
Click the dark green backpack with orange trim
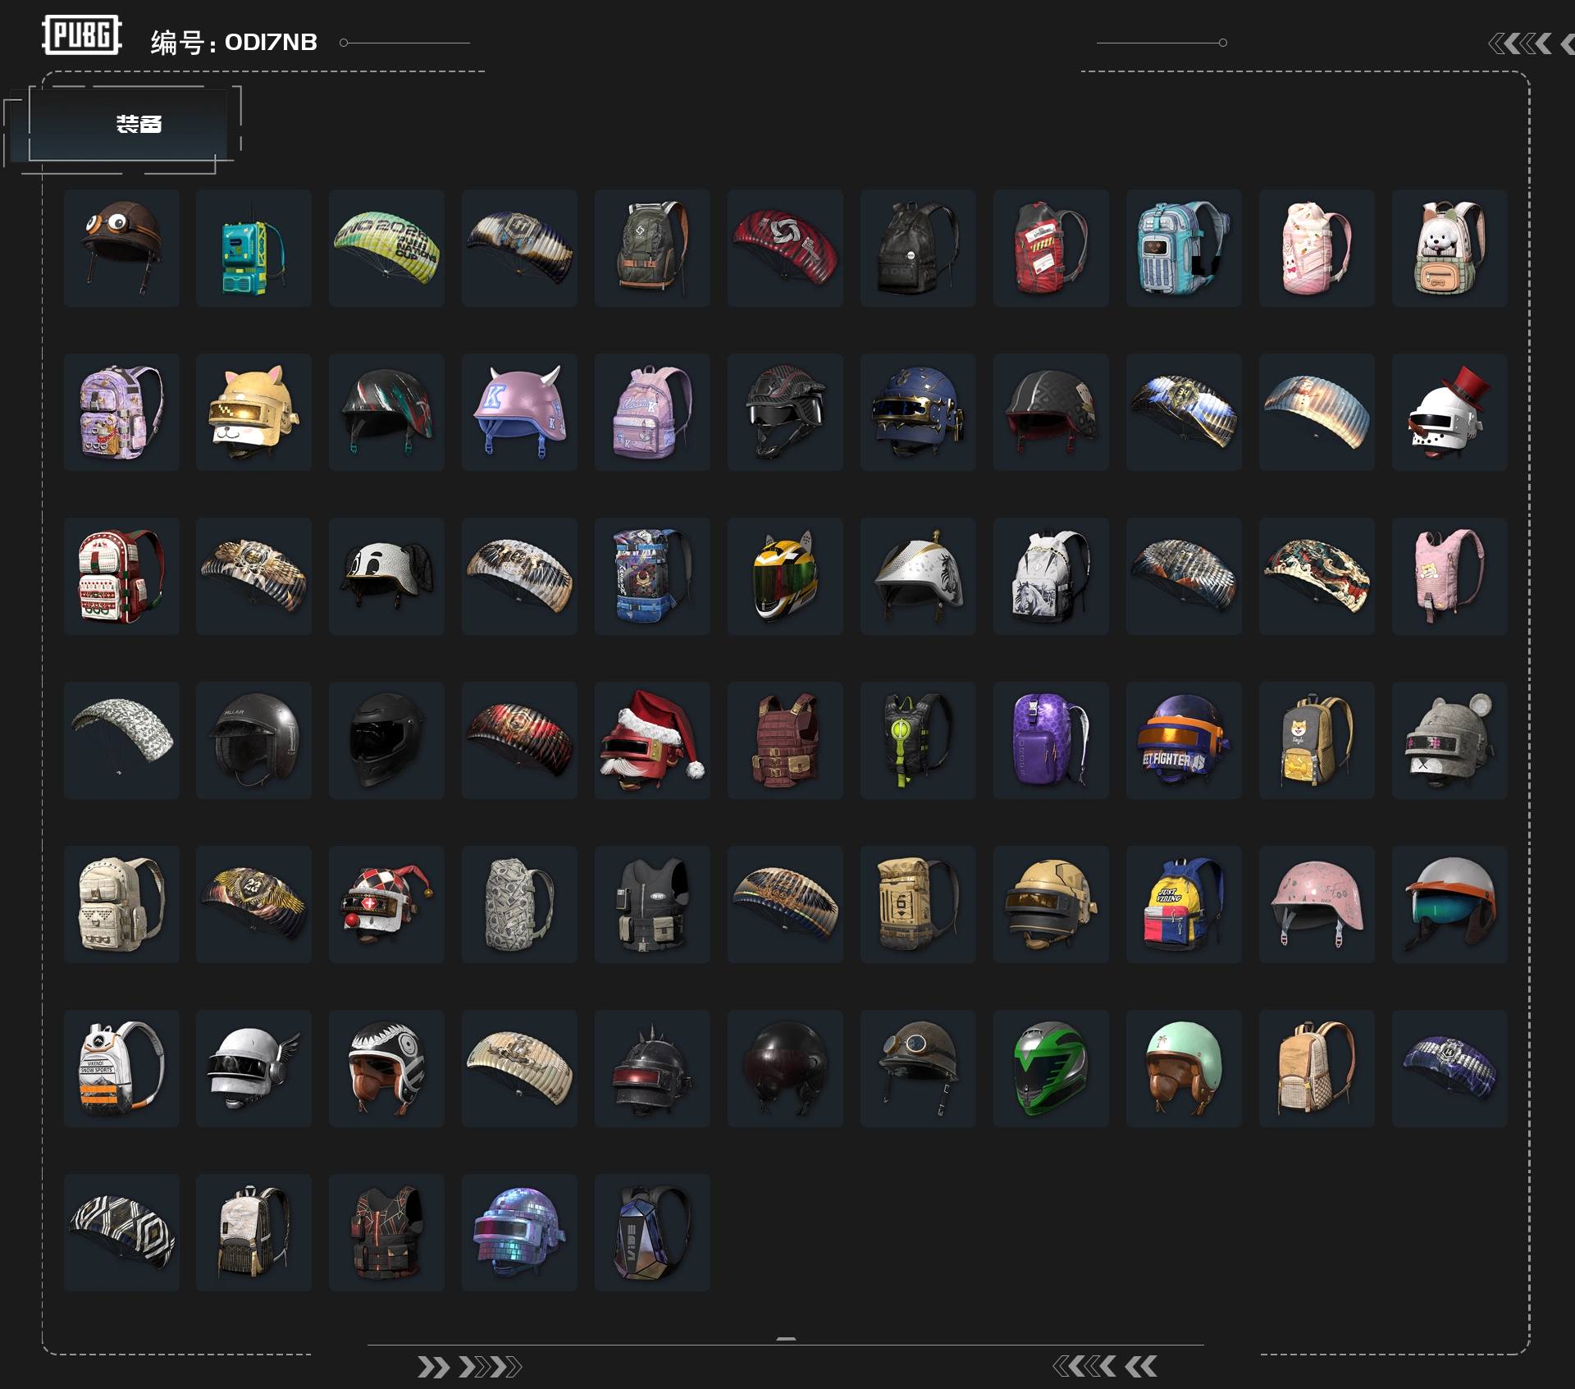click(x=652, y=248)
